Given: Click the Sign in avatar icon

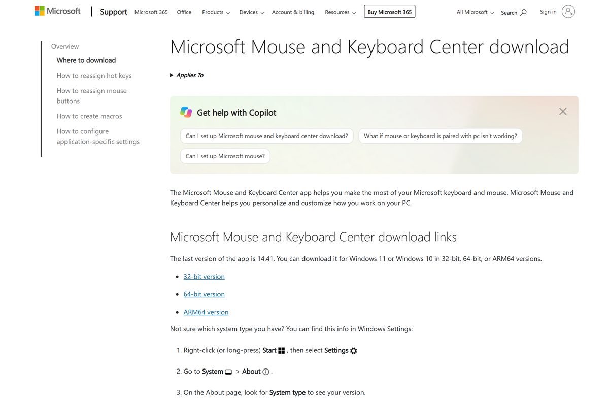Looking at the screenshot, I should coord(568,12).
